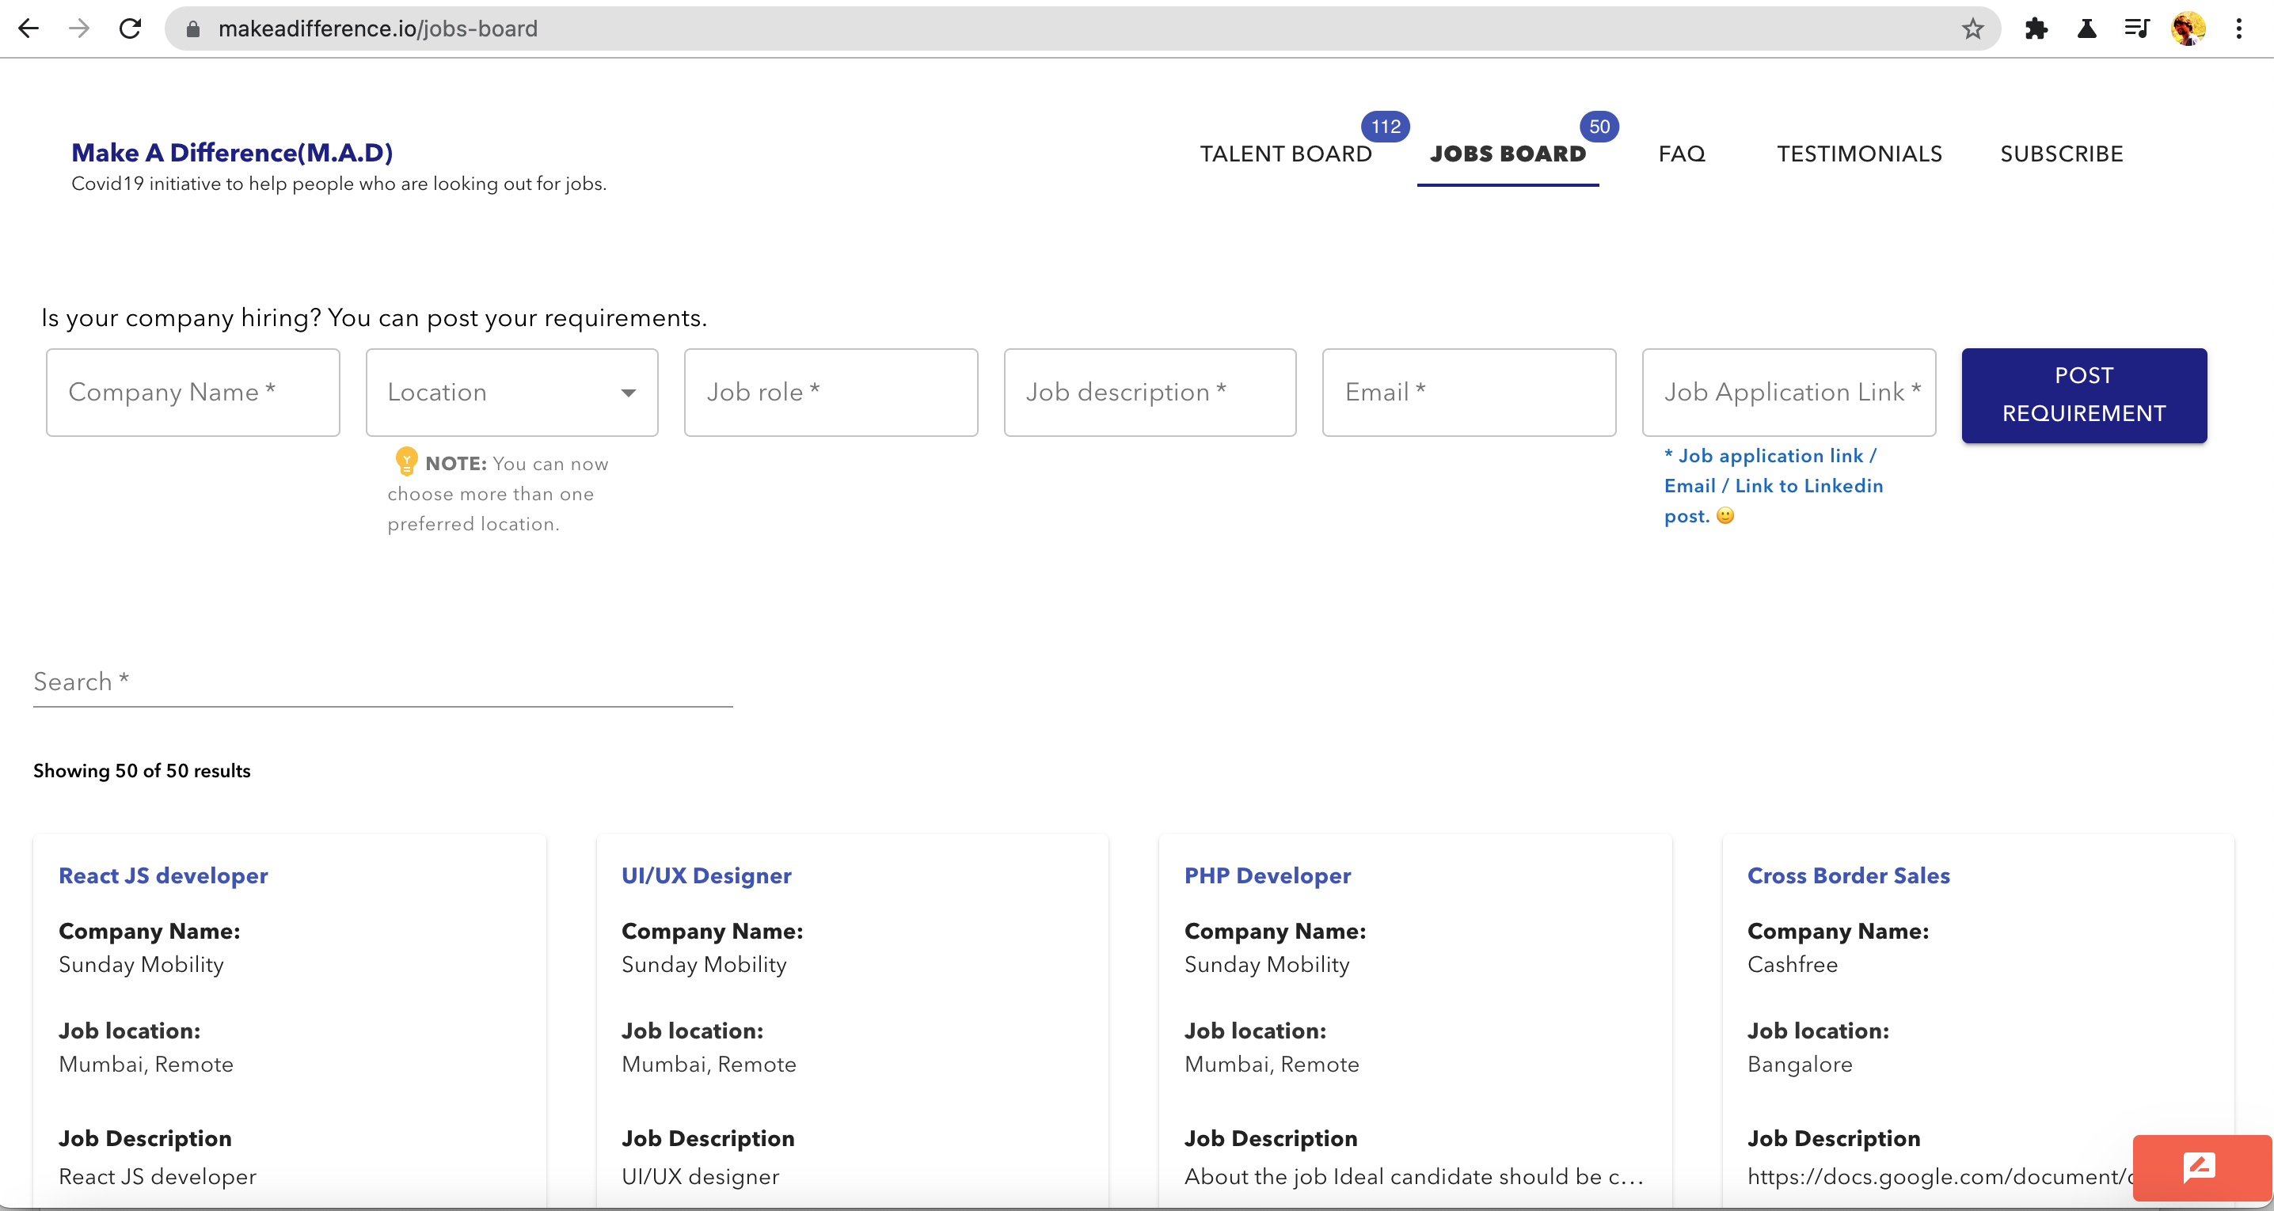Open the orange feedback chat widget

(2199, 1167)
